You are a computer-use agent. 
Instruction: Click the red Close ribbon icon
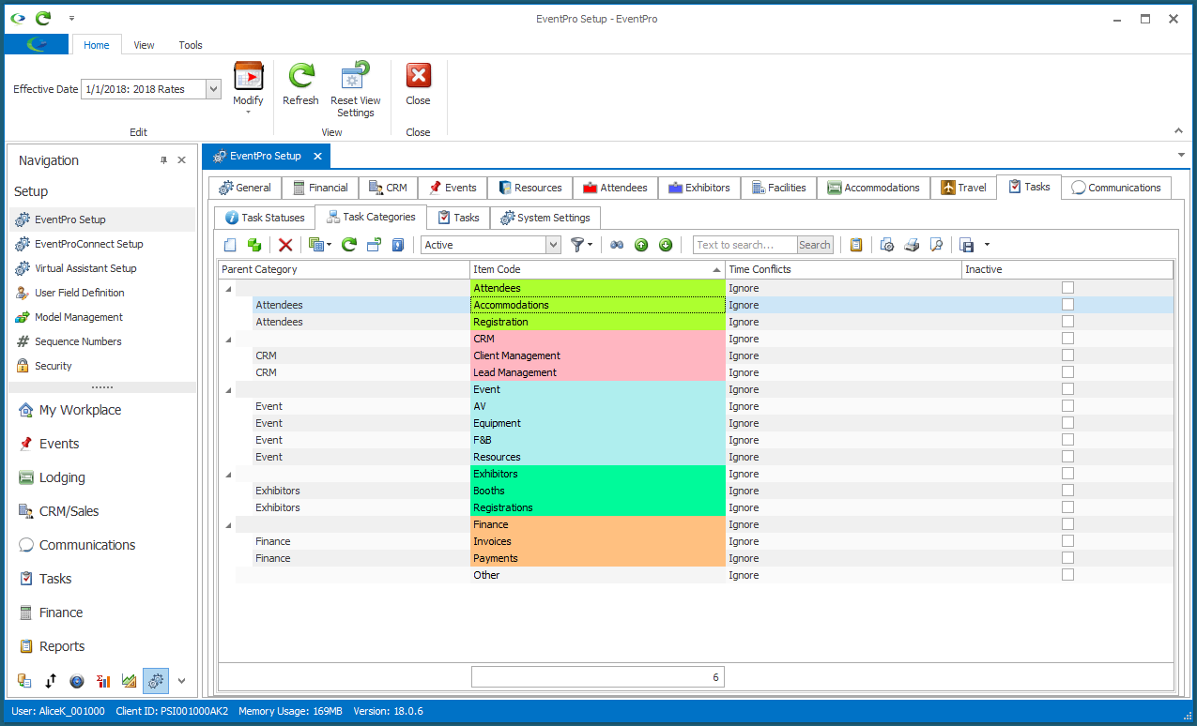pyautogui.click(x=418, y=77)
